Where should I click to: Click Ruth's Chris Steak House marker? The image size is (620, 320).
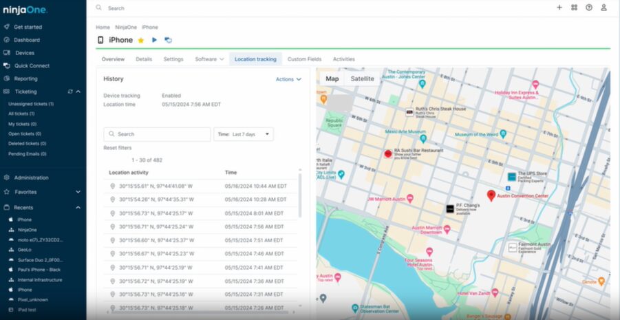[409, 112]
